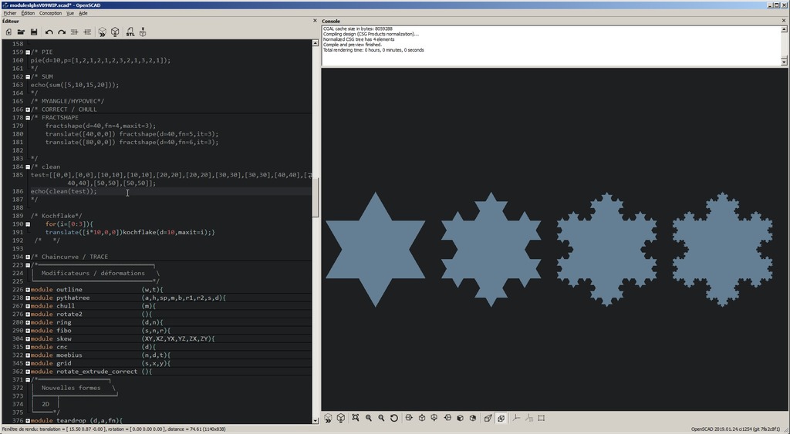Viewport: 790px width, 434px height.
Task: Undo the last edit with the arrow icon
Action: (x=49, y=32)
